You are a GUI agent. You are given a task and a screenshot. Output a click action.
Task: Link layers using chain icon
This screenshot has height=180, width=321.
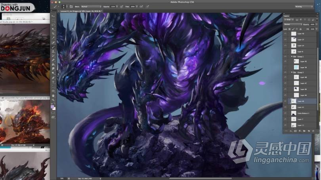click(286, 131)
